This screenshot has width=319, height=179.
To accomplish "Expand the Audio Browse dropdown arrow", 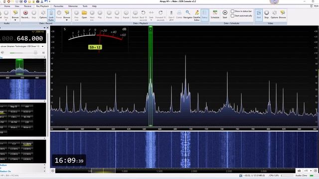I will [15, 20].
